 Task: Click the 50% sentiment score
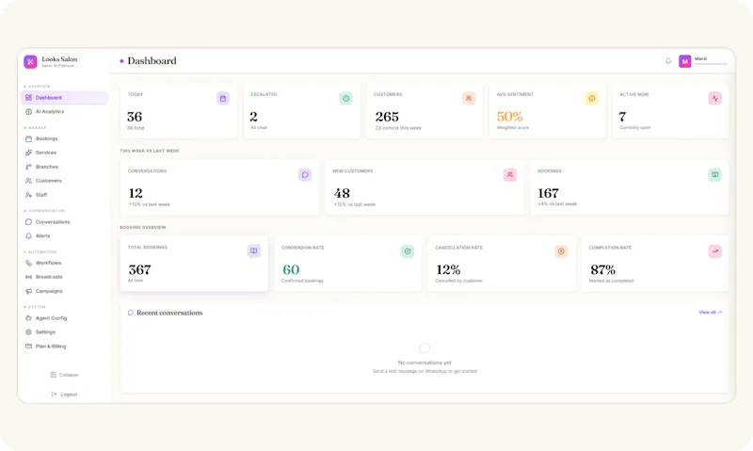click(x=509, y=117)
